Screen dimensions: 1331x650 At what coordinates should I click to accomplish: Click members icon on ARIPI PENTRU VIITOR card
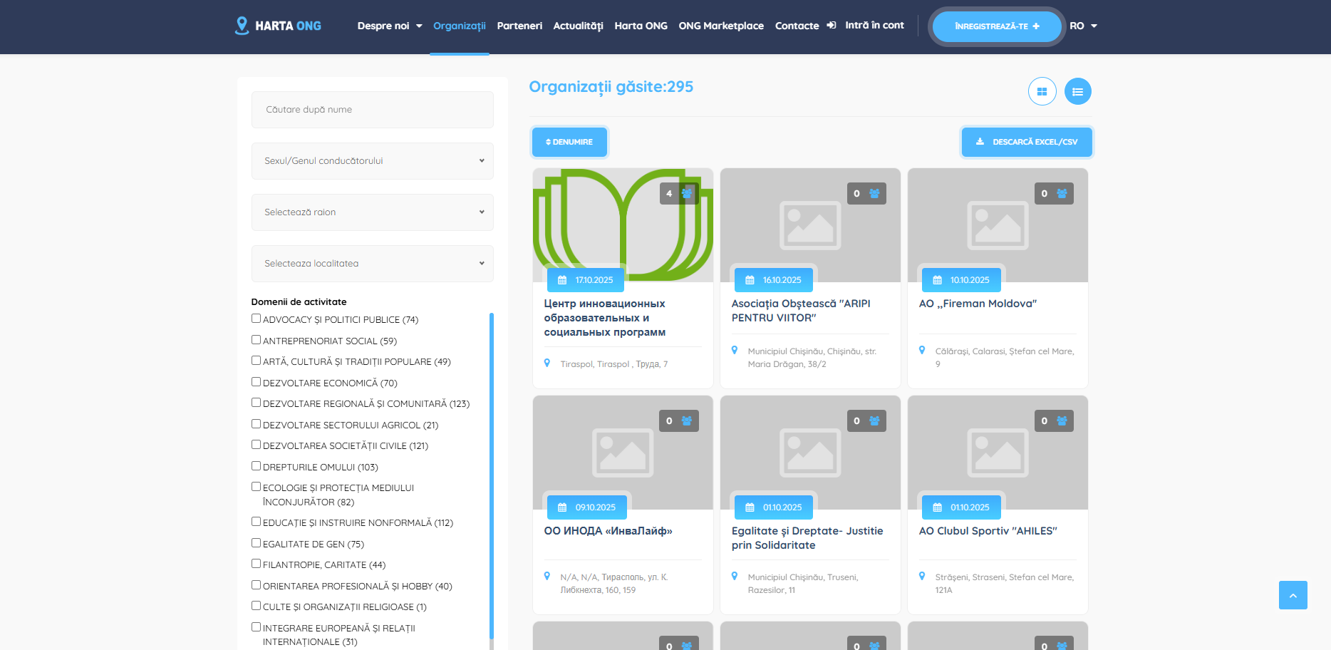tap(874, 194)
